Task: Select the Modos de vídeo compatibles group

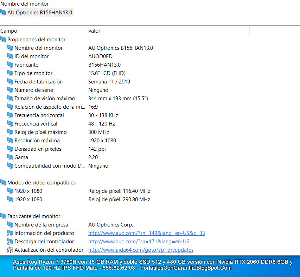Action: pos(42,183)
